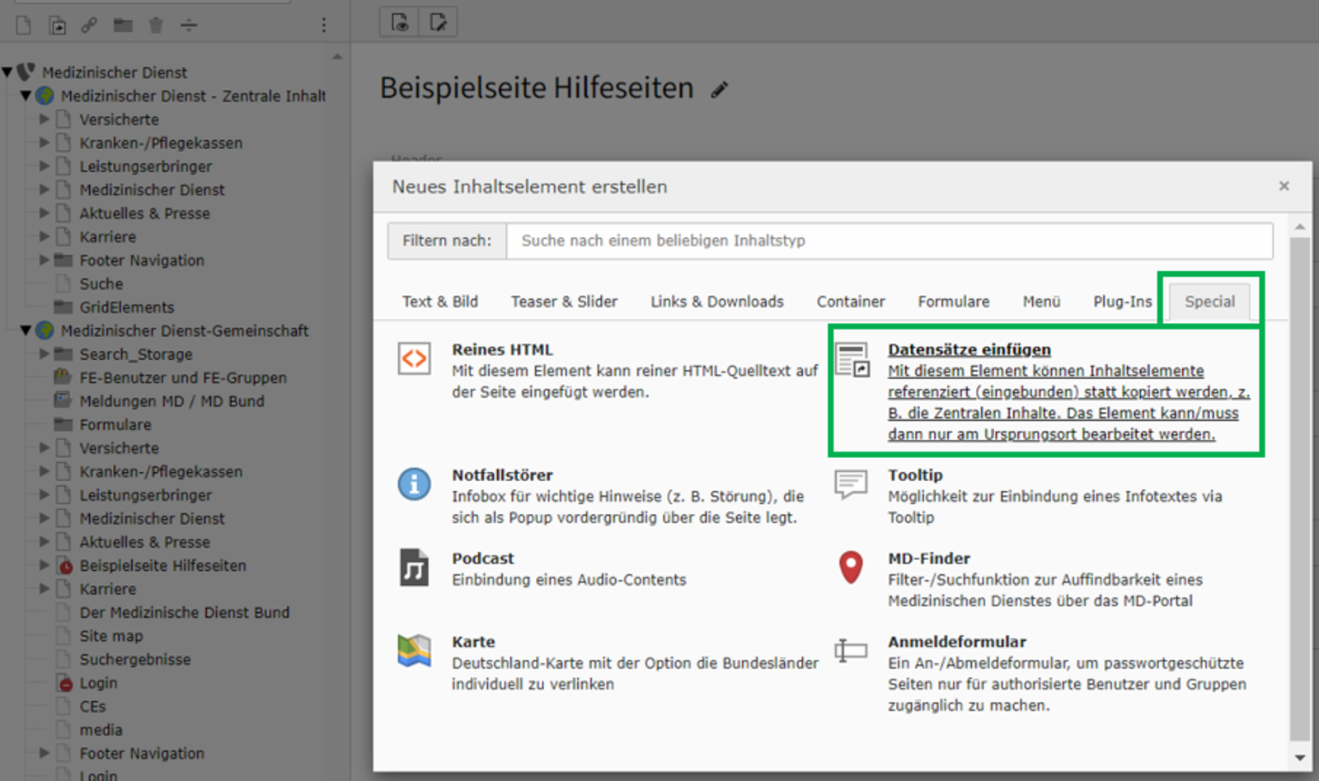The height and width of the screenshot is (781, 1319).
Task: Click the link page-type toolbar icon
Action: pos(89,26)
